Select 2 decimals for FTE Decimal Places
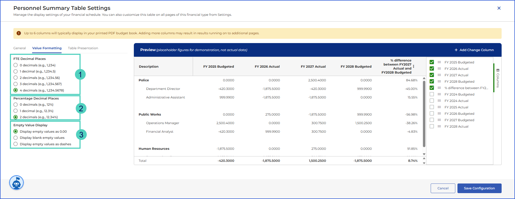515x199 pixels. pyautogui.click(x=16, y=78)
